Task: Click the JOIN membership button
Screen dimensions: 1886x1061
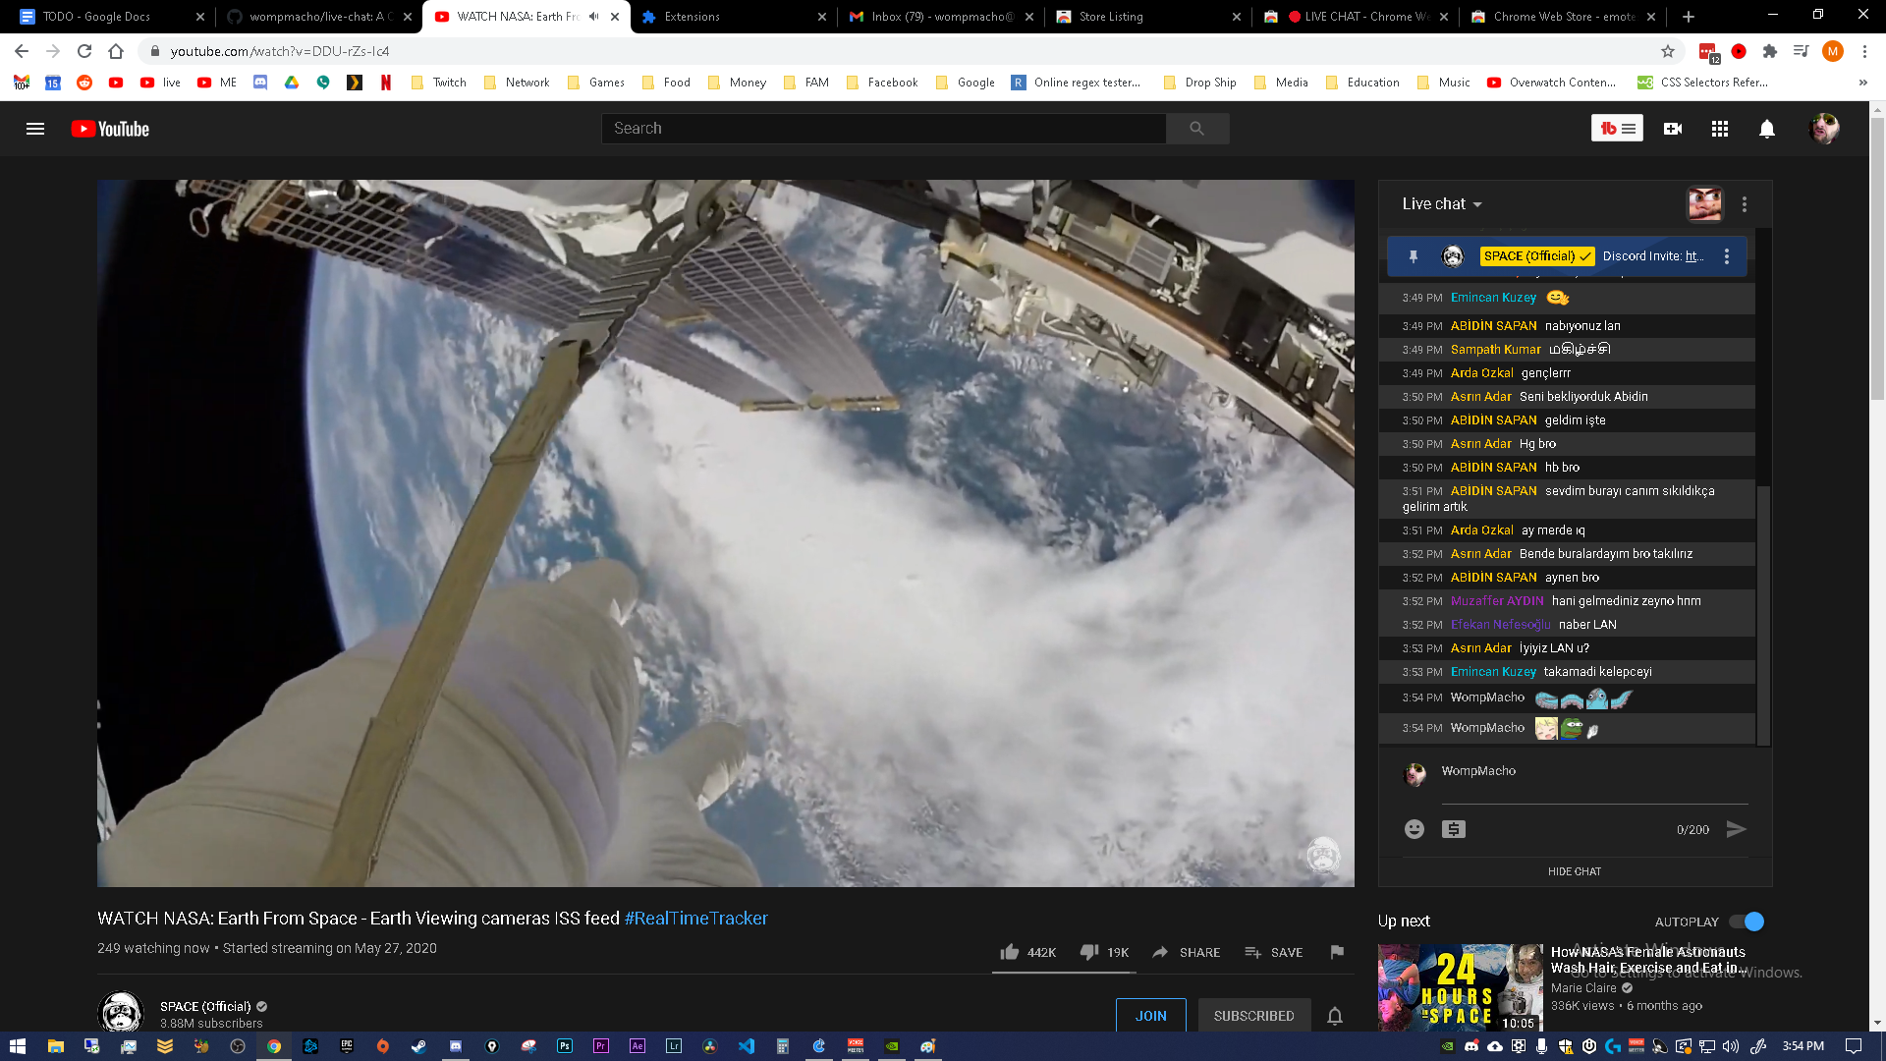Action: tap(1150, 1016)
